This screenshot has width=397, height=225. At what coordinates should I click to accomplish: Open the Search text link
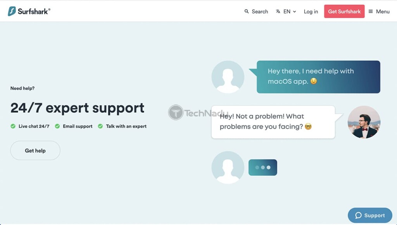tap(260, 12)
